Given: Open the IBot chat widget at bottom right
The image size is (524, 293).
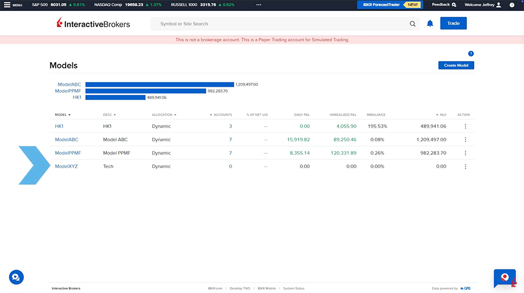Looking at the screenshot, I should tap(505, 278).
